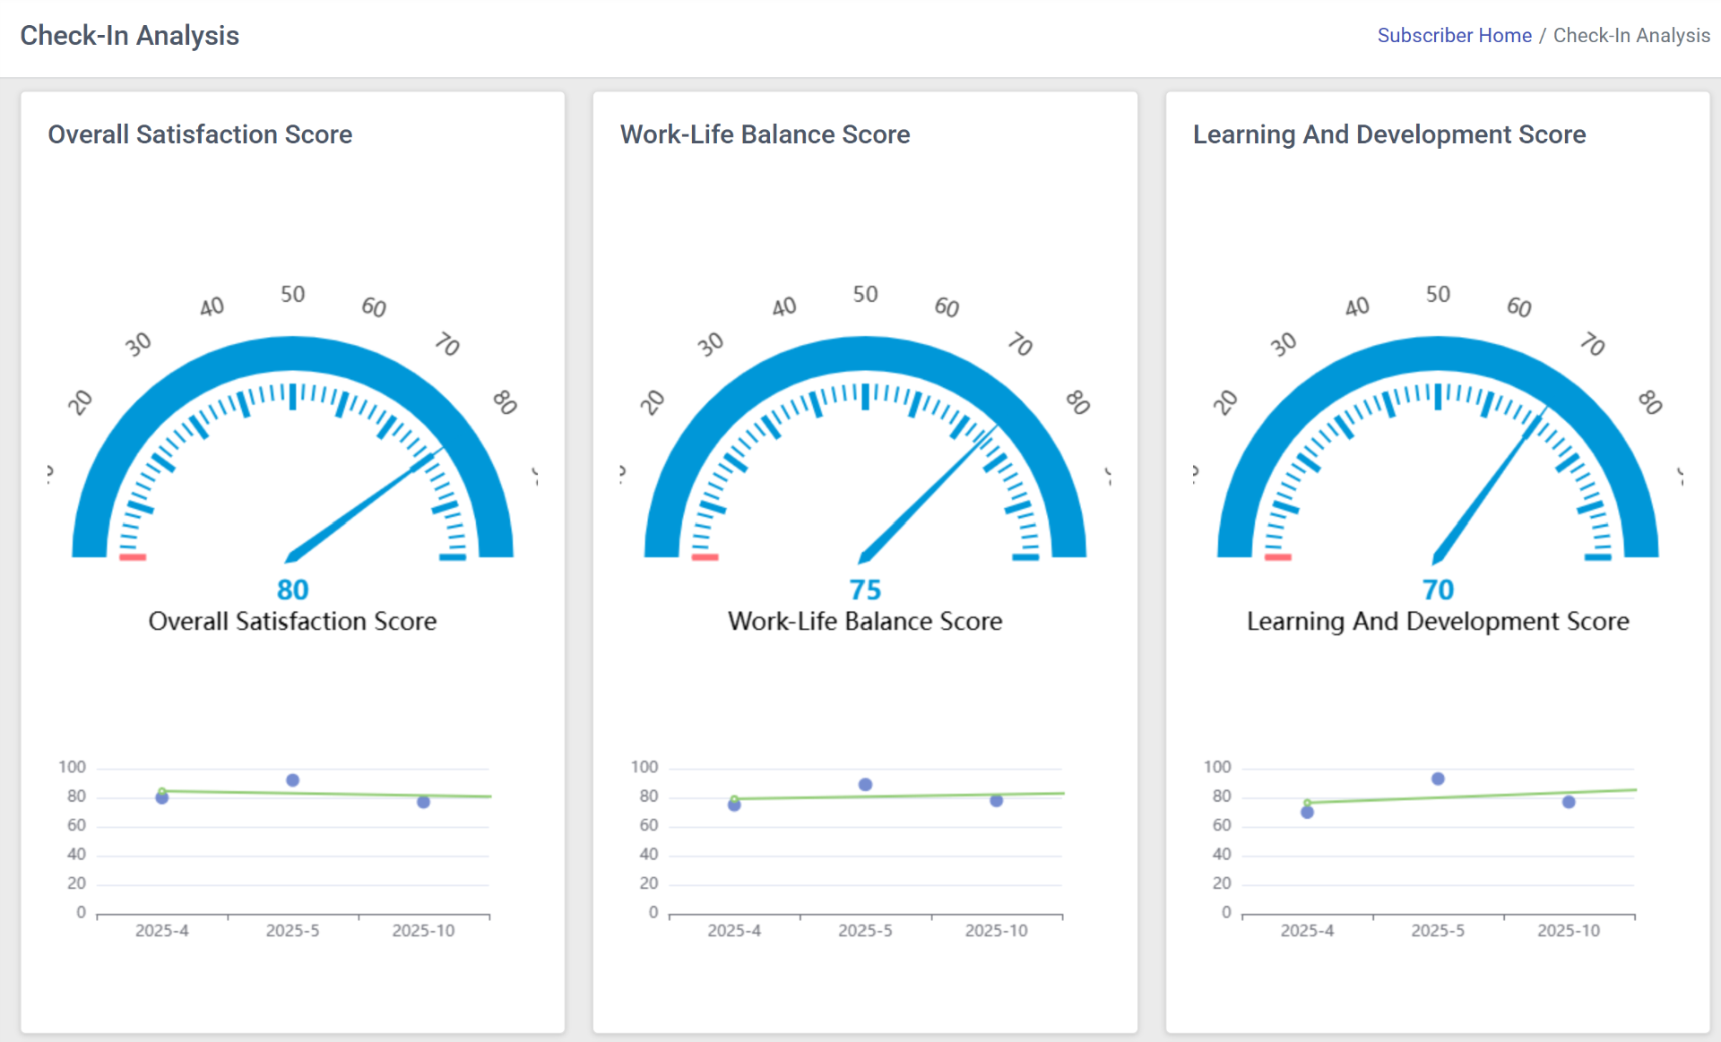
Task: Select the 2025-4 data point in Work-Life Balance trend
Action: [733, 805]
